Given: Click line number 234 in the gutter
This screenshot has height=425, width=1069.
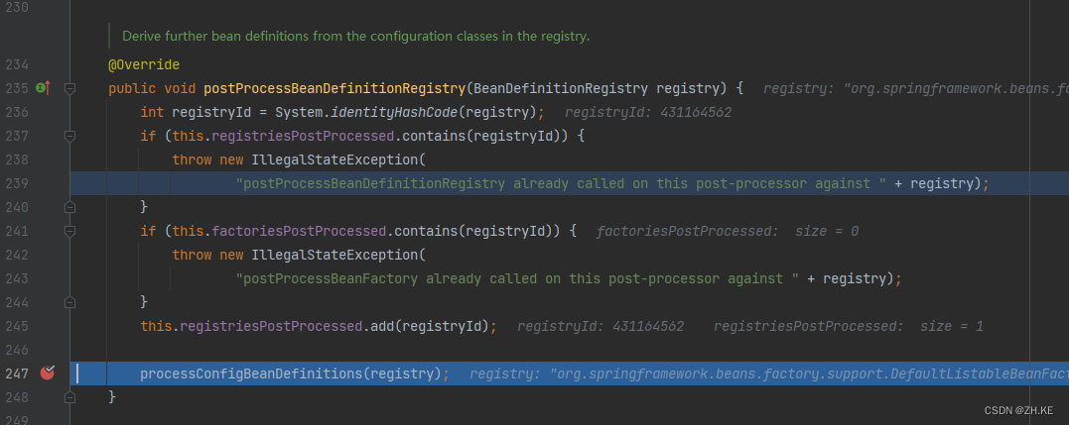Looking at the screenshot, I should click(x=16, y=64).
